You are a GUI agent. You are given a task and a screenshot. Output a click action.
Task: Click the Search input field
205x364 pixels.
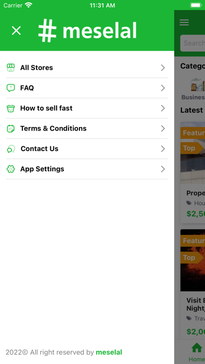click(192, 43)
